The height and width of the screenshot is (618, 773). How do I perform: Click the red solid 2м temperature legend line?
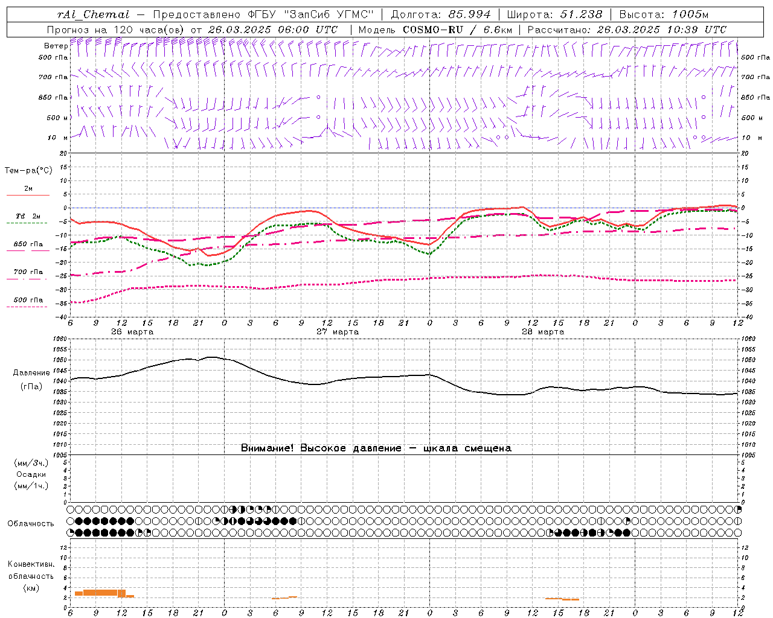pos(28,195)
